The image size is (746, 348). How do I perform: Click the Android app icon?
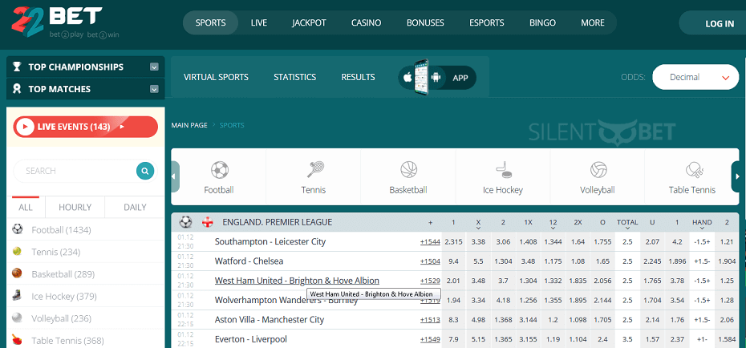(436, 78)
